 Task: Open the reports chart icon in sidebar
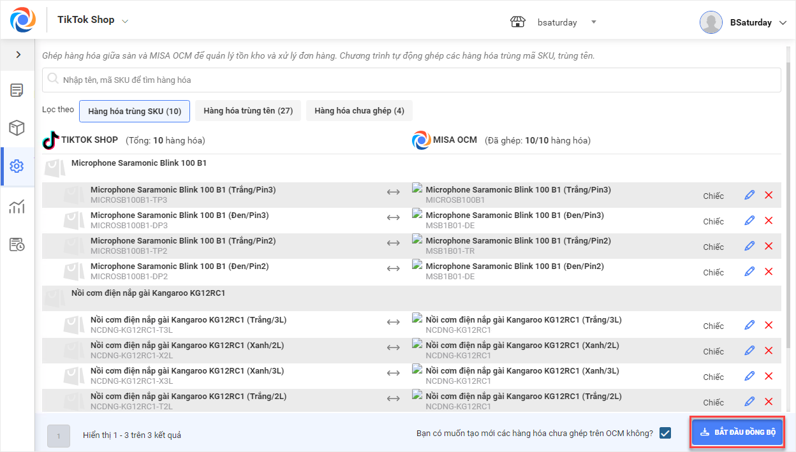pyautogui.click(x=17, y=206)
